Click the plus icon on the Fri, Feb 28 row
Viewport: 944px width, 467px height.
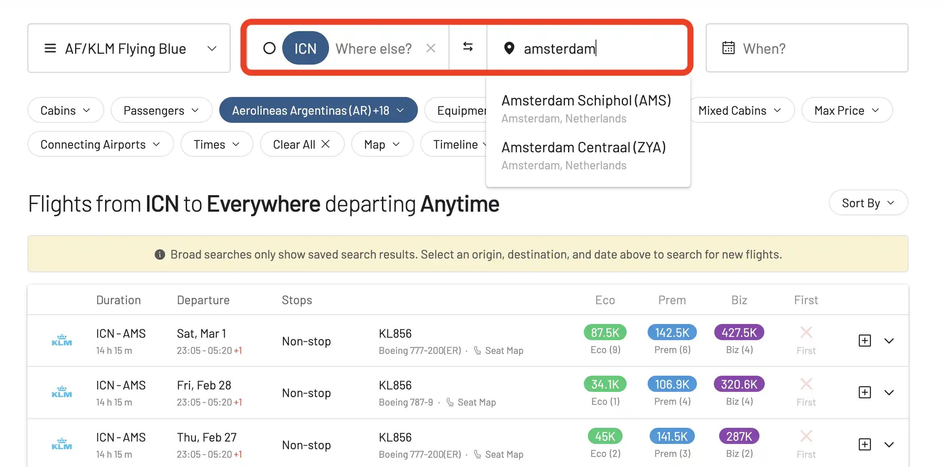[864, 392]
